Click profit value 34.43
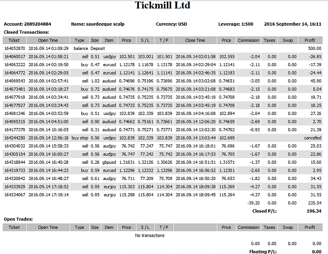This screenshot has height=254, width=328. coord(316,178)
